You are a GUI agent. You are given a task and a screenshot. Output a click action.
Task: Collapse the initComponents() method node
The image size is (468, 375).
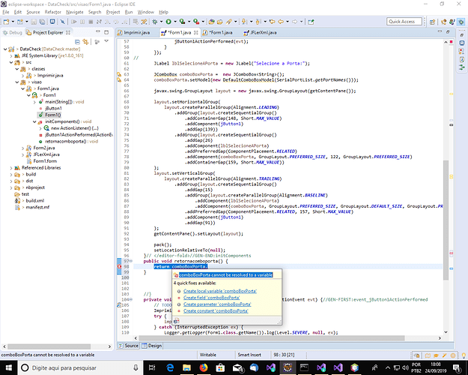[x=34, y=121]
